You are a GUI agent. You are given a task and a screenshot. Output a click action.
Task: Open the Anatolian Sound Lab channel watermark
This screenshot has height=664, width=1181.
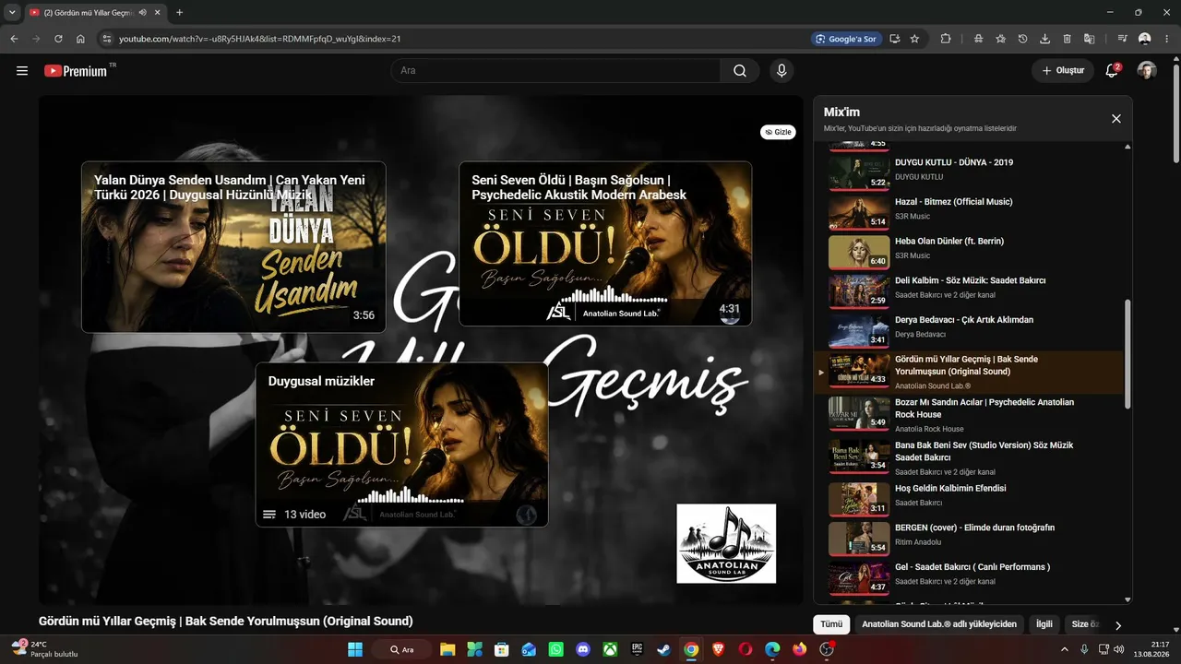(726, 543)
